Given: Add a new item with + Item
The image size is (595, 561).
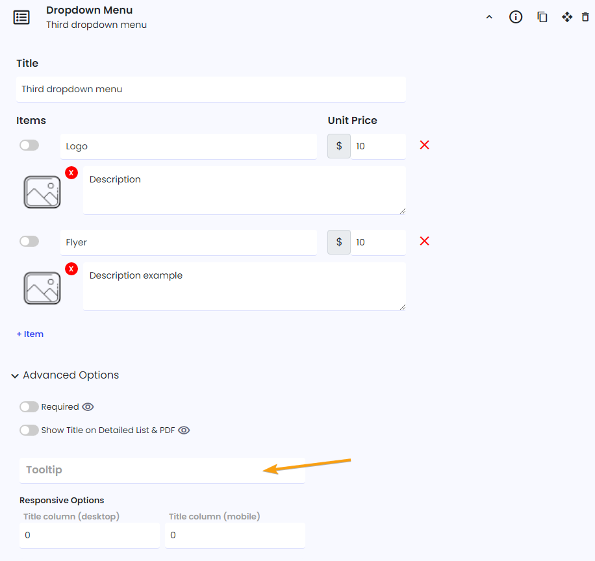Looking at the screenshot, I should coord(30,334).
